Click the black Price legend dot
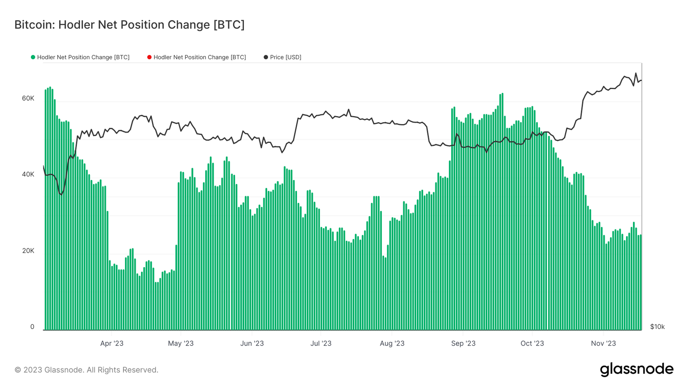The image size is (688, 387). (x=266, y=57)
